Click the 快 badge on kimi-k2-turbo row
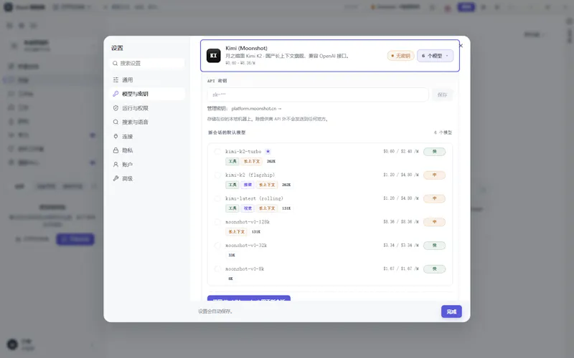The width and height of the screenshot is (574, 358). pos(435,152)
